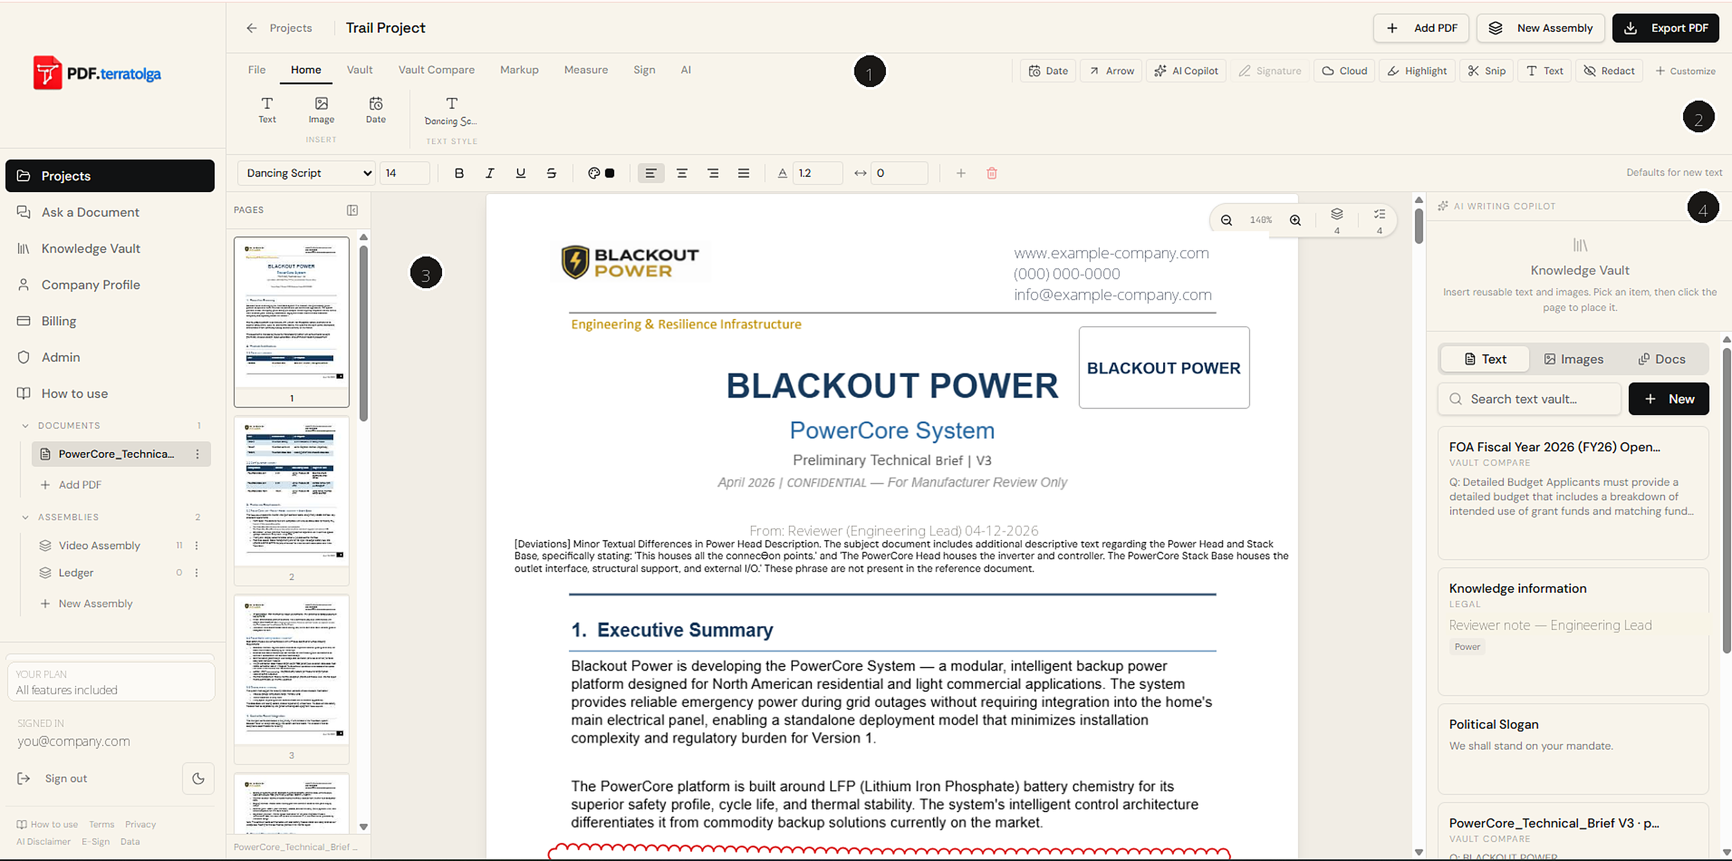
Task: Select the Snip tool
Action: (x=1487, y=71)
